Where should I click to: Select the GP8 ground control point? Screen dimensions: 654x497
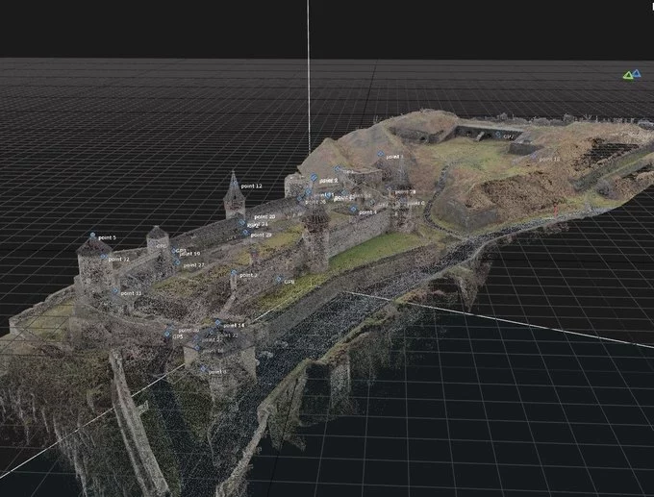click(x=279, y=281)
